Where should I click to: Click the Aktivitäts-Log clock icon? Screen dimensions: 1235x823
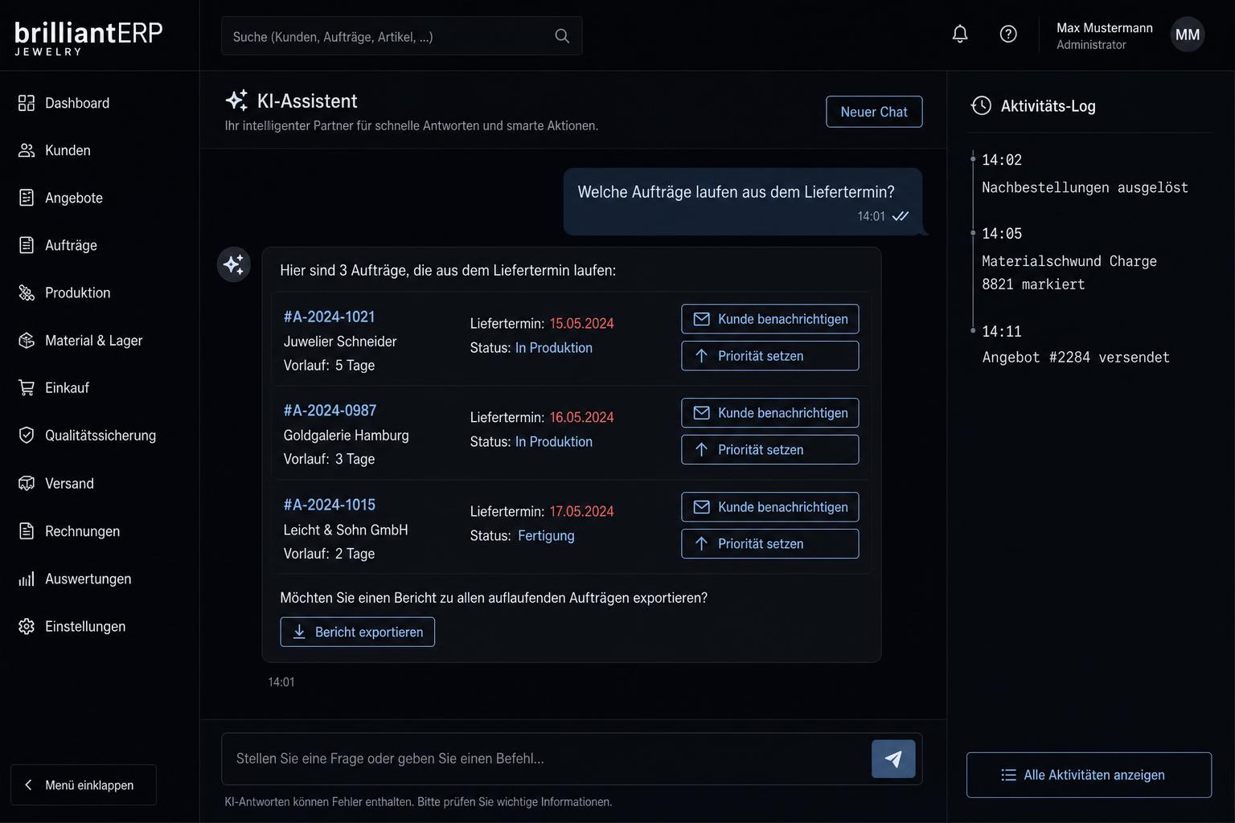click(x=981, y=106)
